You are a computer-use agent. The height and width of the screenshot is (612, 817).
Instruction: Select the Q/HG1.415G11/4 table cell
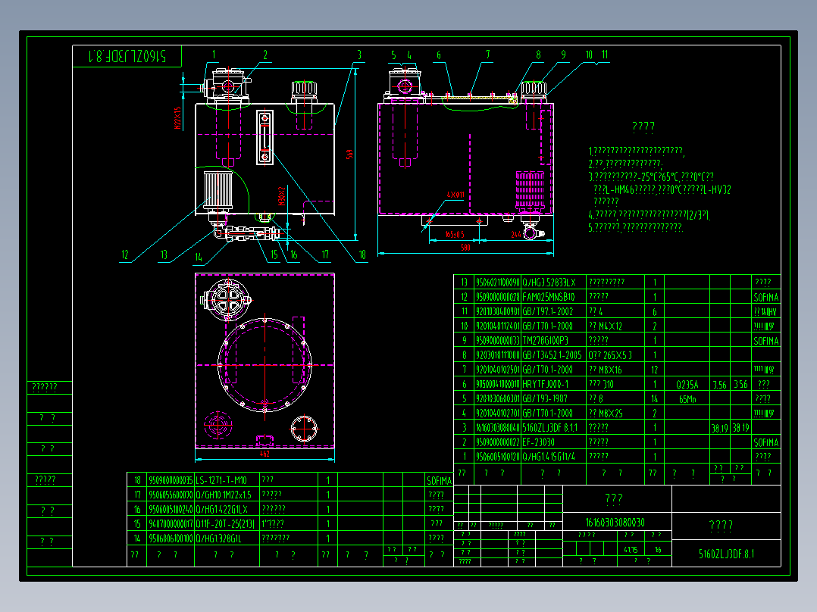point(549,457)
